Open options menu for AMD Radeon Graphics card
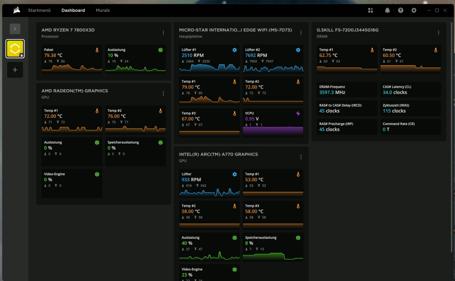Viewport: 455px width, 281px height. [x=163, y=94]
